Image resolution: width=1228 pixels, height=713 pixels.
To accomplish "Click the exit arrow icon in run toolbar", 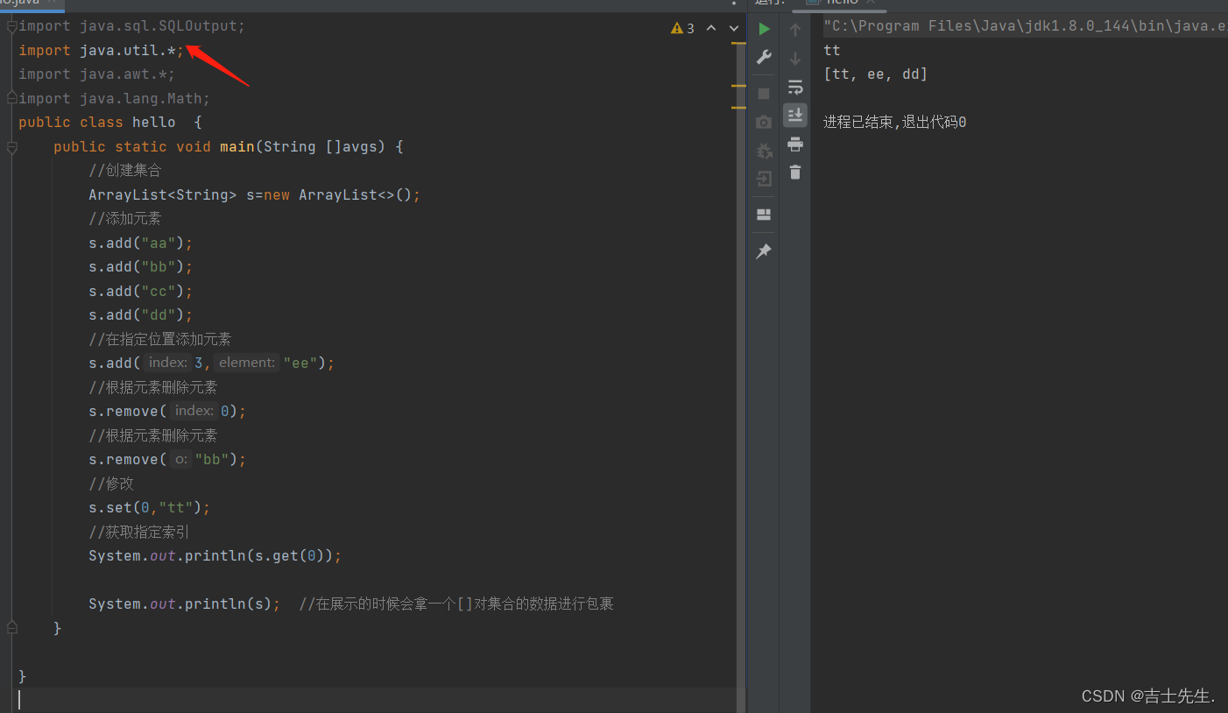I will coord(764,179).
